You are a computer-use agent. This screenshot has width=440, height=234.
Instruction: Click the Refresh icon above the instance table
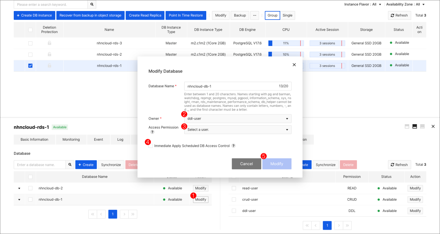coord(399,15)
